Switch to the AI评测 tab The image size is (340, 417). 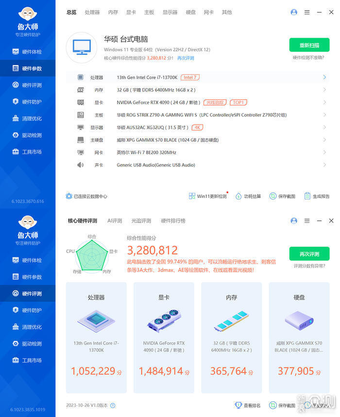click(x=115, y=221)
